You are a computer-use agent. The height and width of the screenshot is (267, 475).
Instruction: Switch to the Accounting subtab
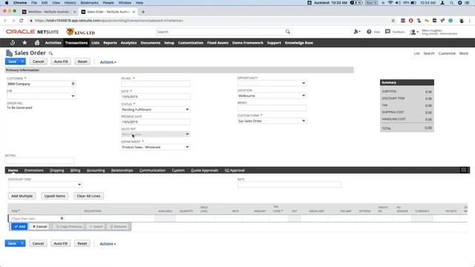(x=96, y=170)
